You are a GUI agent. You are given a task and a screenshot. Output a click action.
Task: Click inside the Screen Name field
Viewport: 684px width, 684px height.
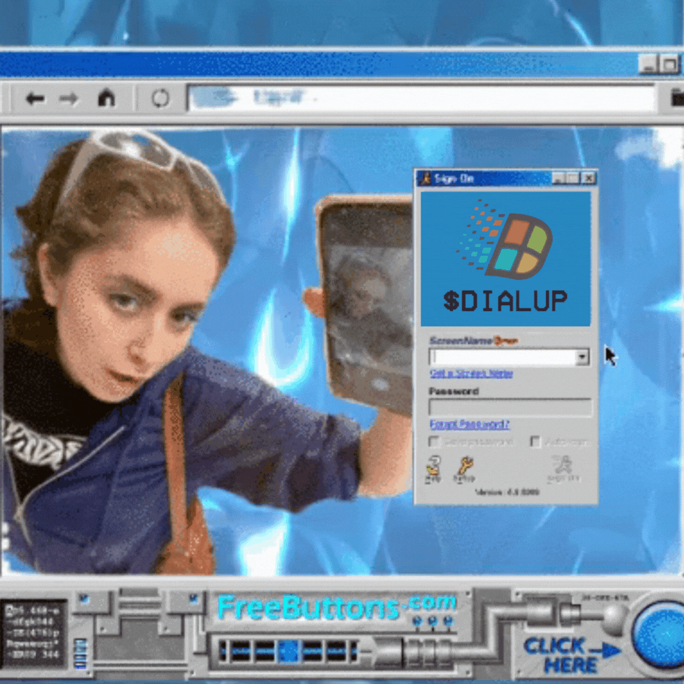(503, 357)
